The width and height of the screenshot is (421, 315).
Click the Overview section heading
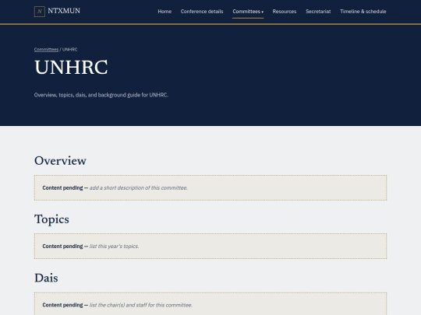click(x=60, y=161)
